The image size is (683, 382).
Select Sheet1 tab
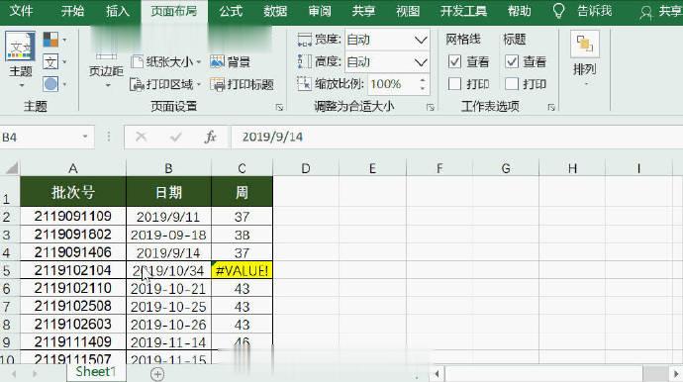pos(96,371)
